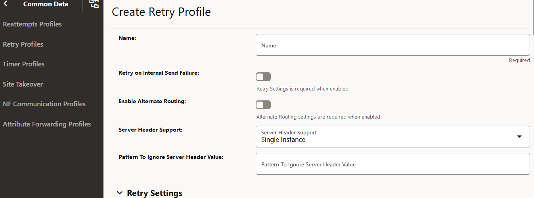The image size is (534, 198).
Task: Click the Create Retry Profile page heading
Action: pos(161,12)
